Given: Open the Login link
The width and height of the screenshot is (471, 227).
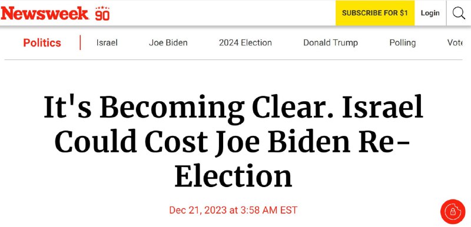Looking at the screenshot, I should [x=430, y=13].
